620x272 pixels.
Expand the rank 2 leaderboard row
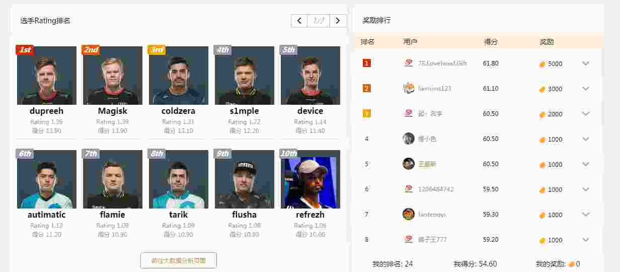585,89
